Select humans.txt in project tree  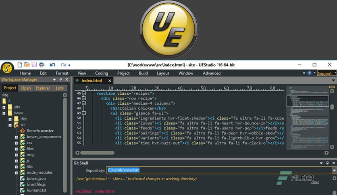pyautogui.click(x=36, y=190)
